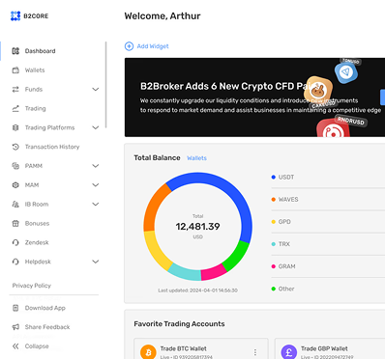This screenshot has height=359, width=385.
Task: Click the Collapse double-chevron icon
Action: tap(15, 346)
